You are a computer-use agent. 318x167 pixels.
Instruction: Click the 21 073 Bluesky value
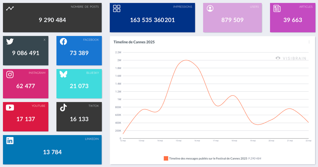(x=79, y=86)
